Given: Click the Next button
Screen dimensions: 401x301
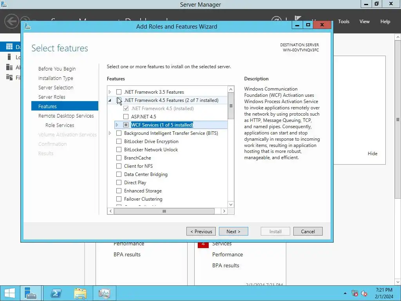Looking at the screenshot, I should pyautogui.click(x=233, y=231).
